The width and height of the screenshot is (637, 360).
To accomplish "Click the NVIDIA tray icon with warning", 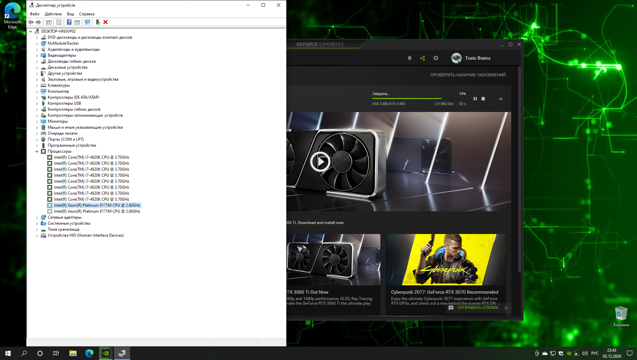I will click(569, 353).
